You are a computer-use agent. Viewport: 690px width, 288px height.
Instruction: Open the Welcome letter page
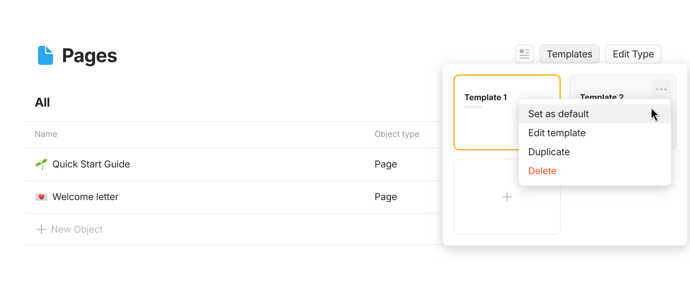pos(85,197)
